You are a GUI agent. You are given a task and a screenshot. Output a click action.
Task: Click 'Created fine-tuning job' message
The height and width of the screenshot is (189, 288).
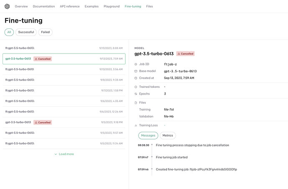pos(196,169)
